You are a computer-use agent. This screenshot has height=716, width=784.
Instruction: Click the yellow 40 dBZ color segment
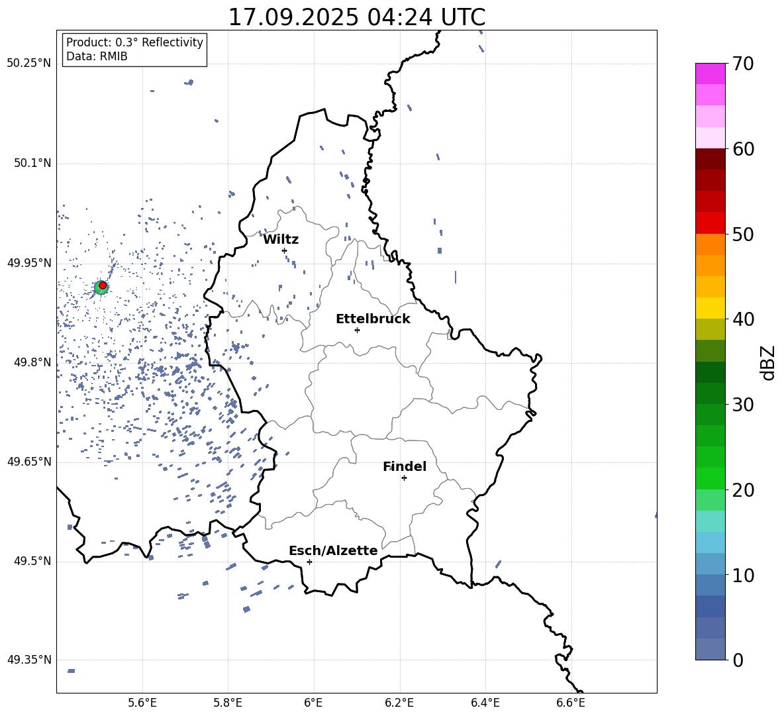(x=710, y=308)
